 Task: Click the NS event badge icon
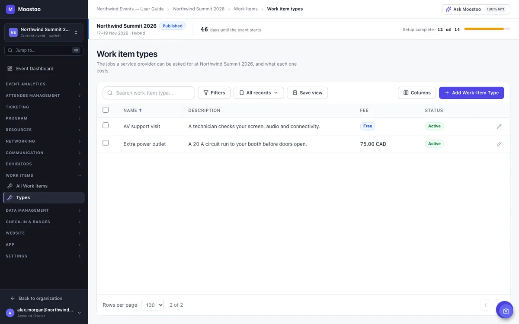(13, 32)
